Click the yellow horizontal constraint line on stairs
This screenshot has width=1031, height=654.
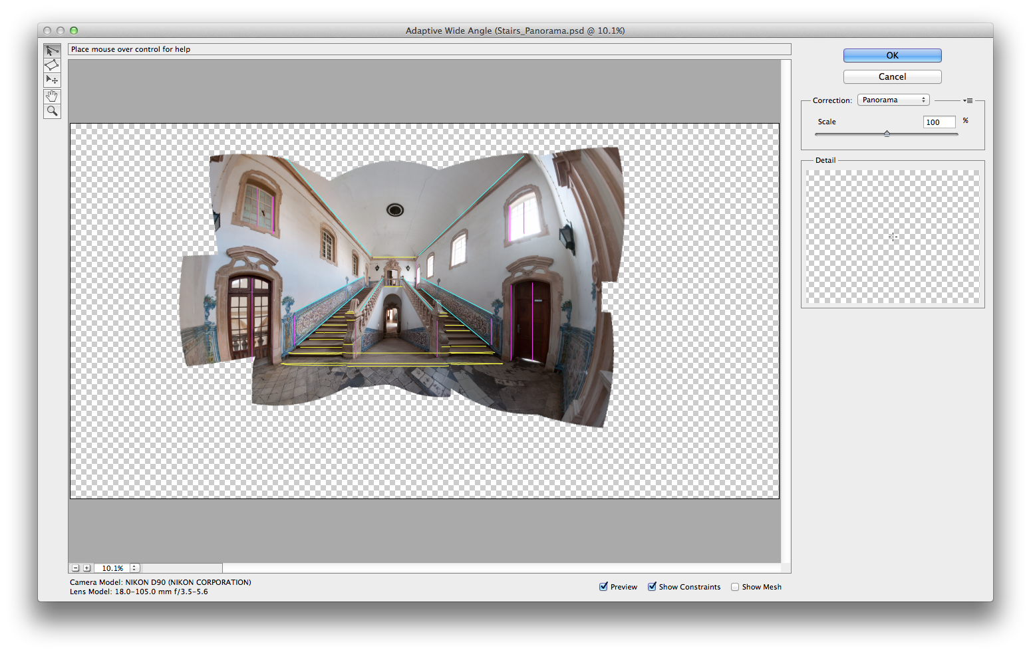pos(392,364)
